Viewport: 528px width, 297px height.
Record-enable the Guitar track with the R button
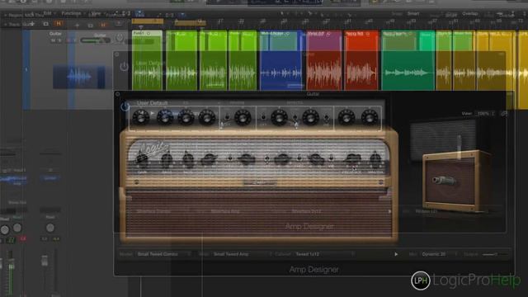[x=68, y=40]
